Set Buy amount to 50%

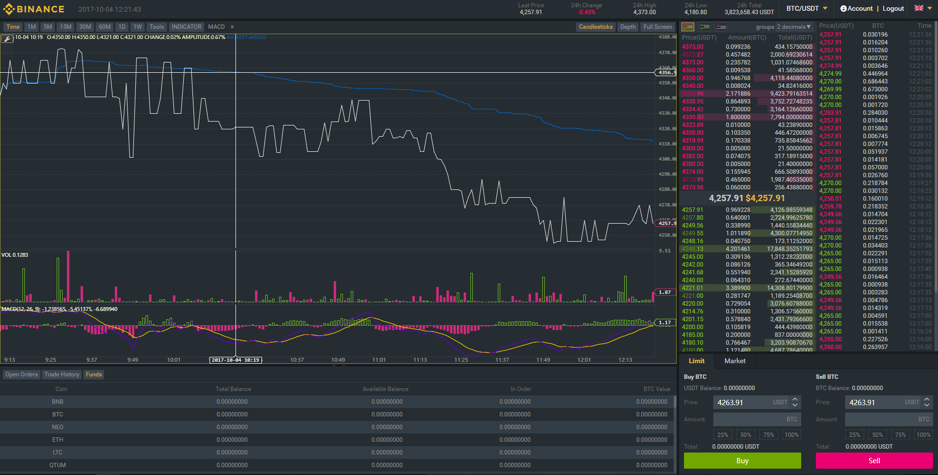[746, 434]
